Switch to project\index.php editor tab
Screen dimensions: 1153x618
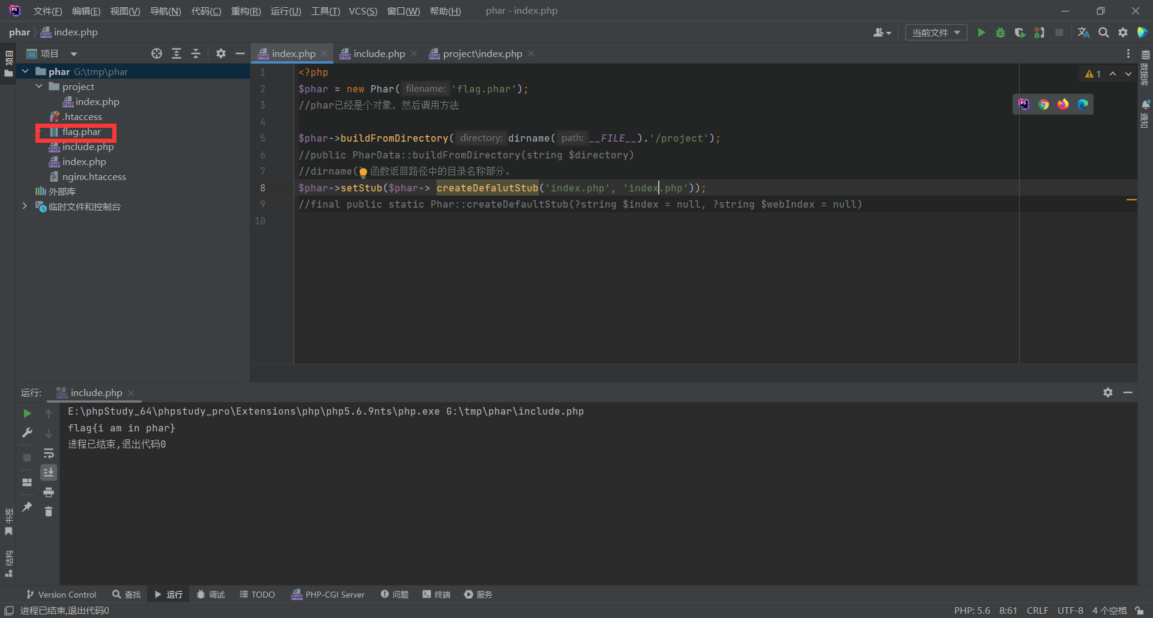tap(482, 53)
